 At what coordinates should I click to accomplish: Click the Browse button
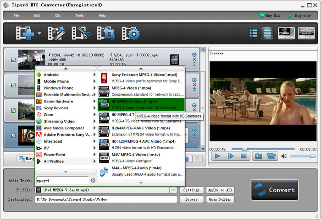(x=191, y=199)
